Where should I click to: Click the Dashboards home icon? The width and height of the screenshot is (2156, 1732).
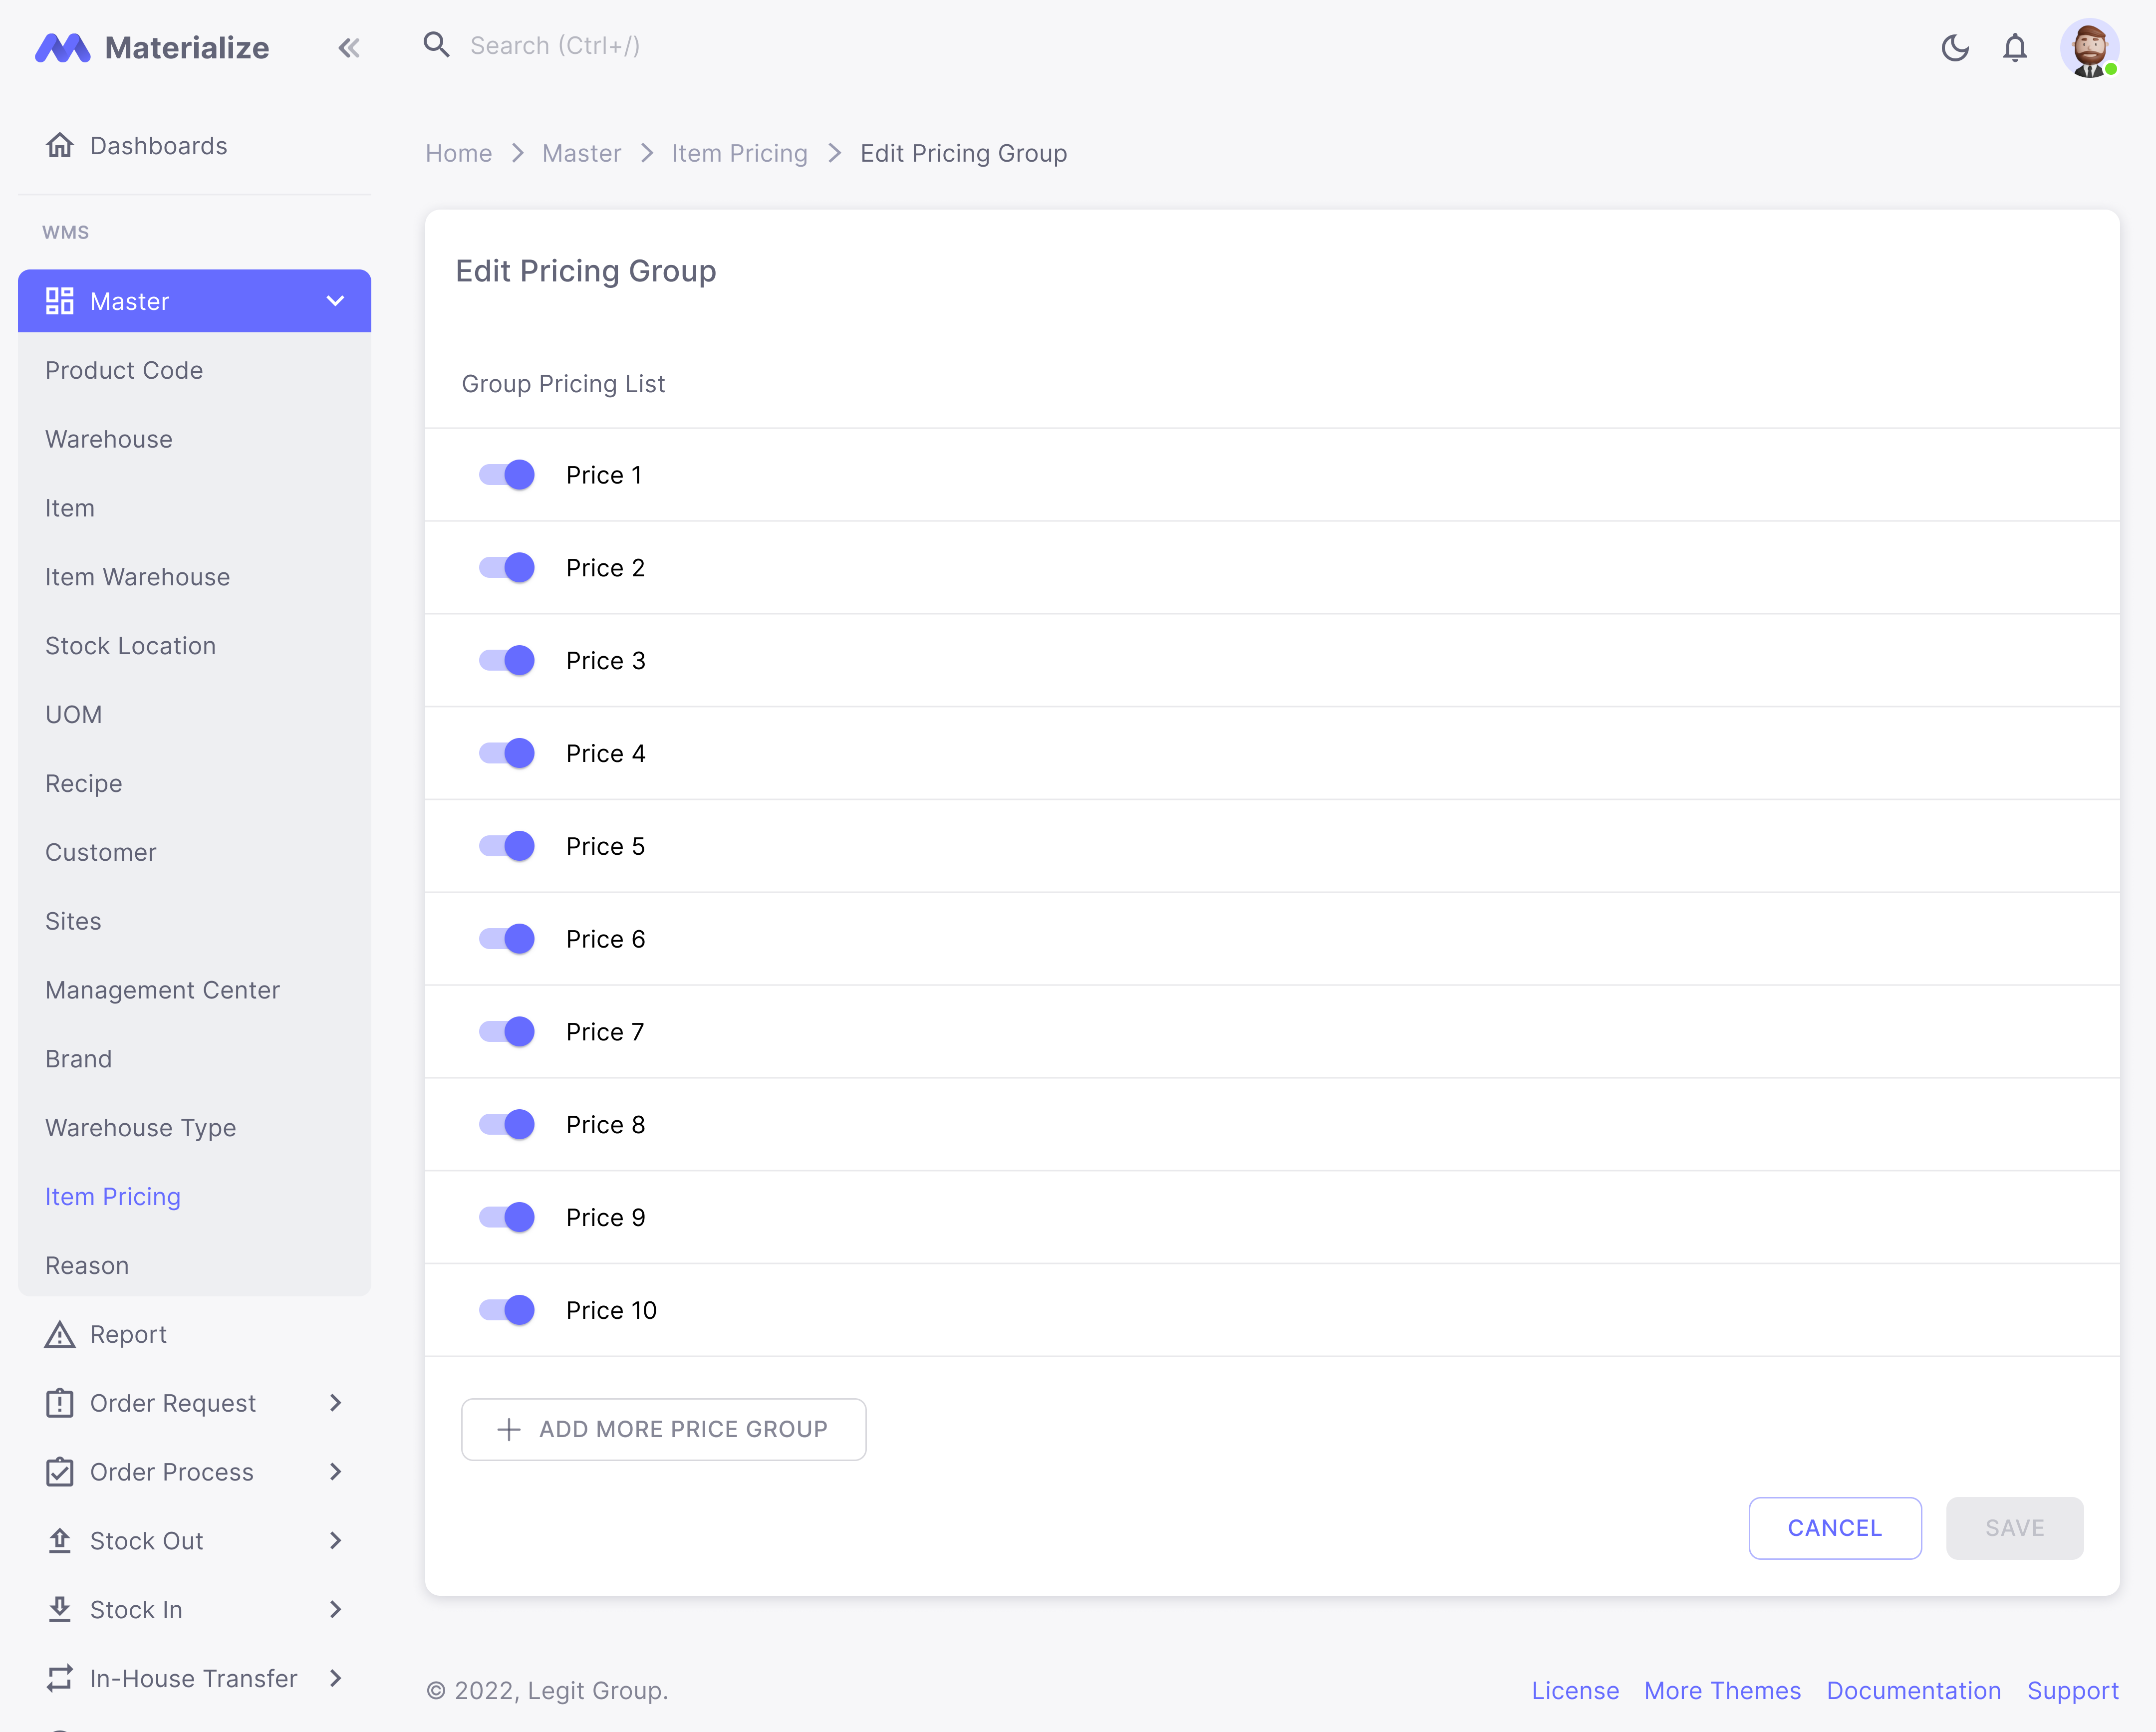pyautogui.click(x=60, y=146)
